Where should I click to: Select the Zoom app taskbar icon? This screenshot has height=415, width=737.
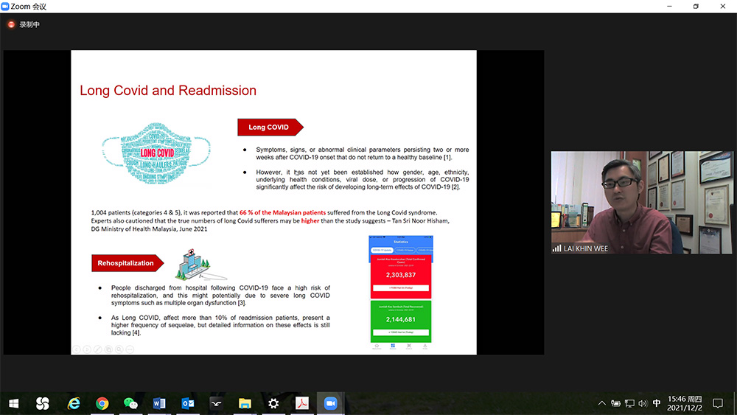(x=330, y=403)
